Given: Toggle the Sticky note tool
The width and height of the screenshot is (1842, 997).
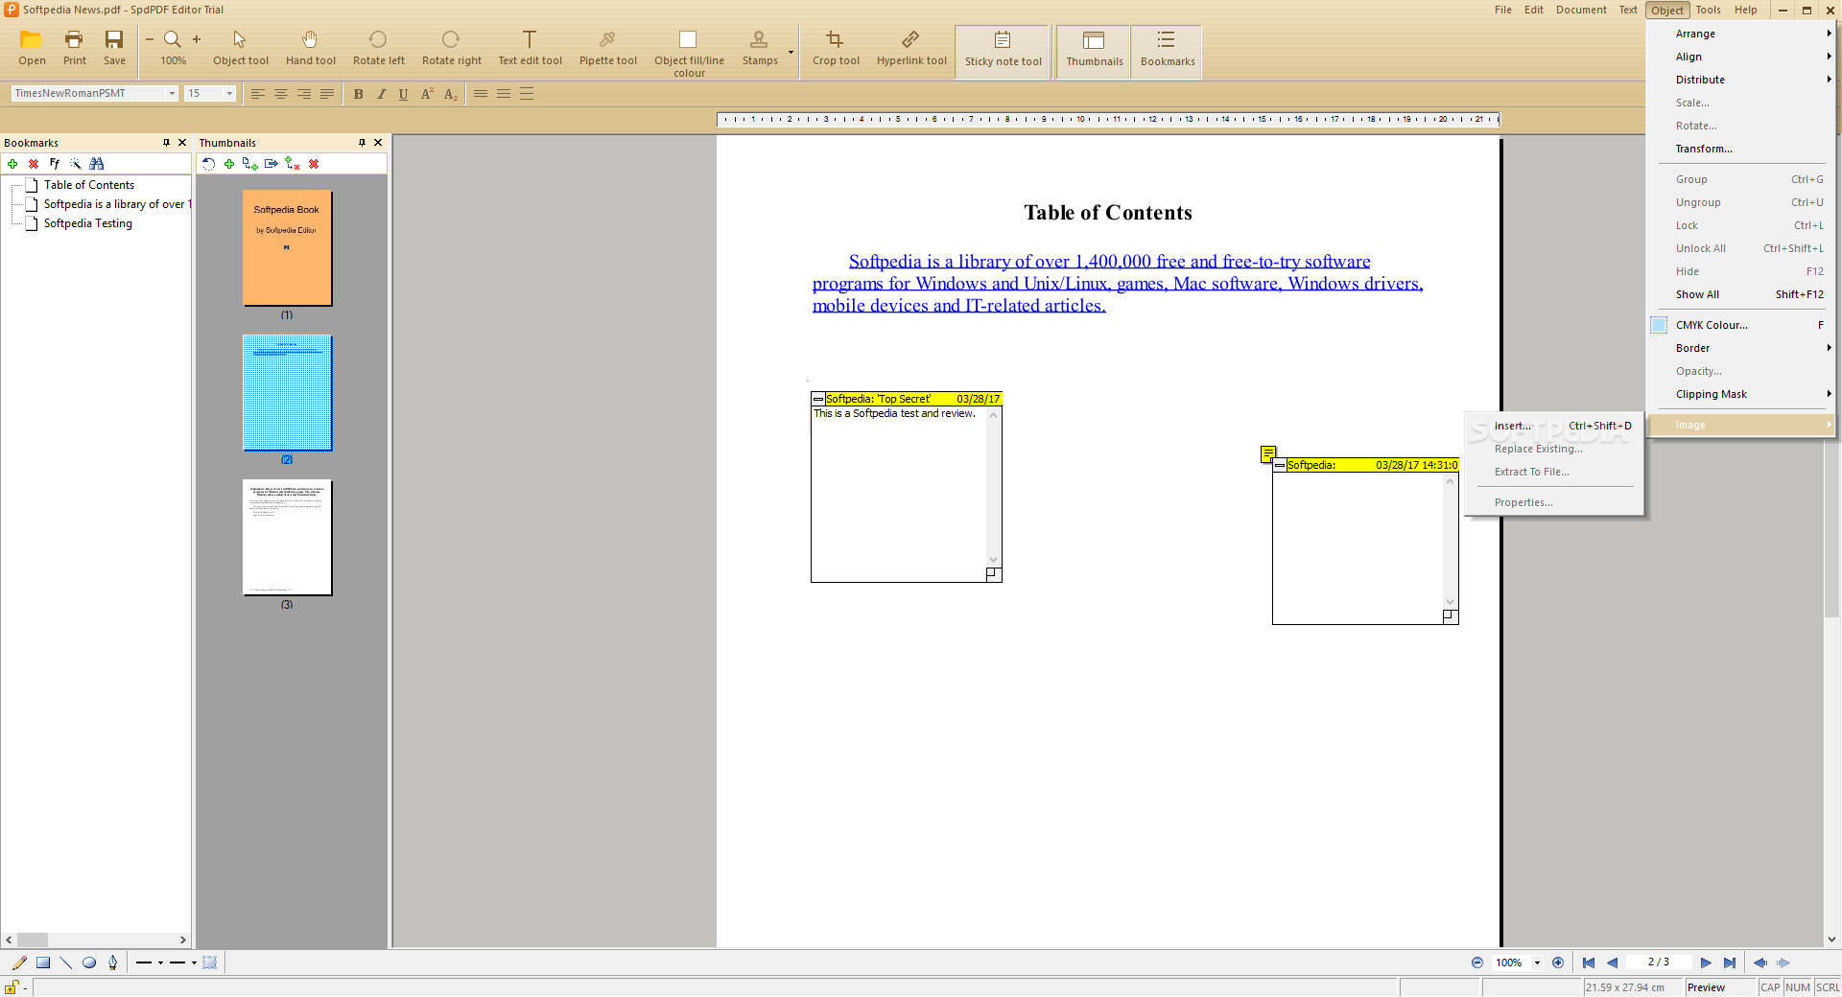Looking at the screenshot, I should click(1003, 51).
